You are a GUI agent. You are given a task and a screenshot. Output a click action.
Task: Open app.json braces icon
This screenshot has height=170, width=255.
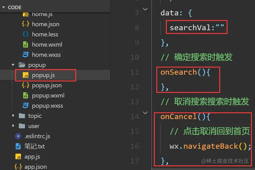point(18,167)
